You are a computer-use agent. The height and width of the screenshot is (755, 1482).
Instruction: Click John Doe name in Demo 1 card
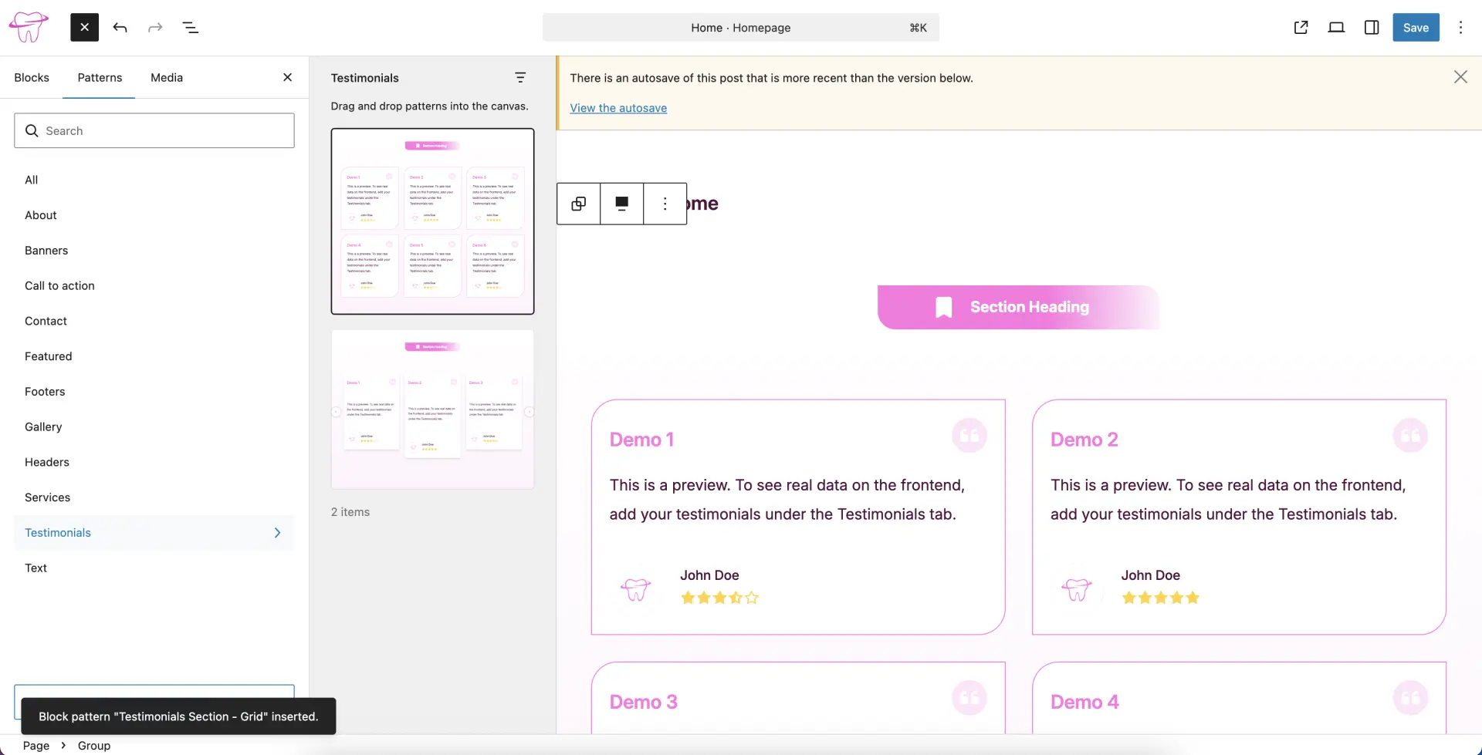[709, 575]
